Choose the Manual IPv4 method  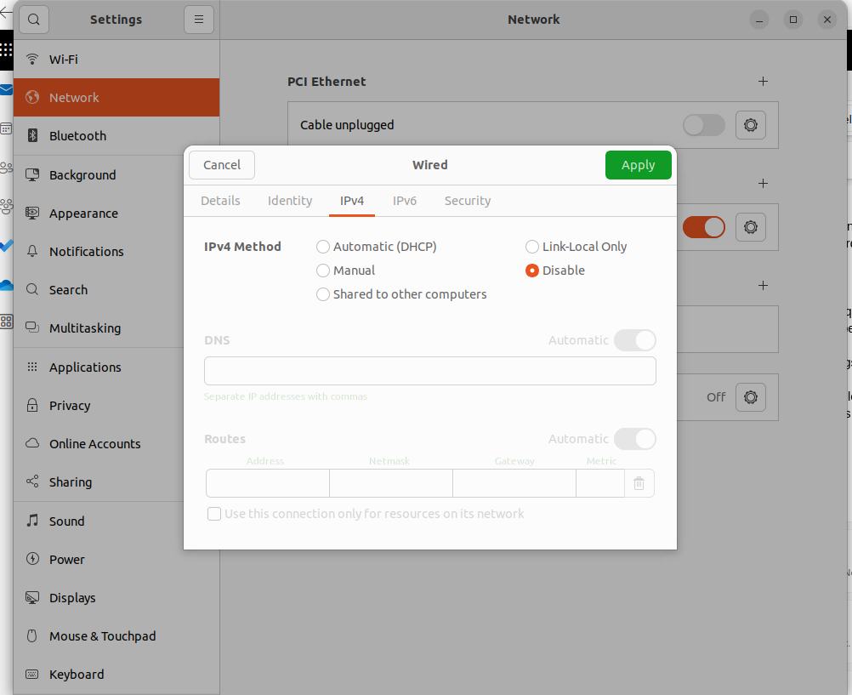click(323, 271)
